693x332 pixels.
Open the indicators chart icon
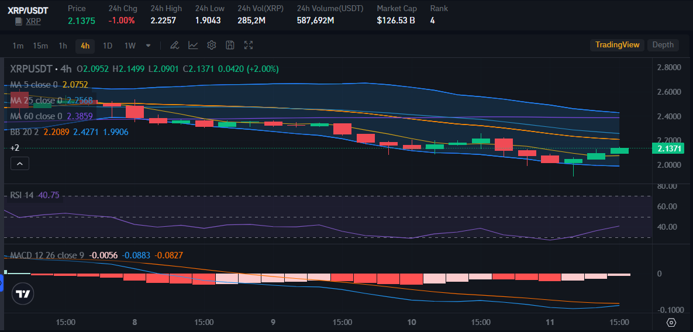(x=193, y=45)
